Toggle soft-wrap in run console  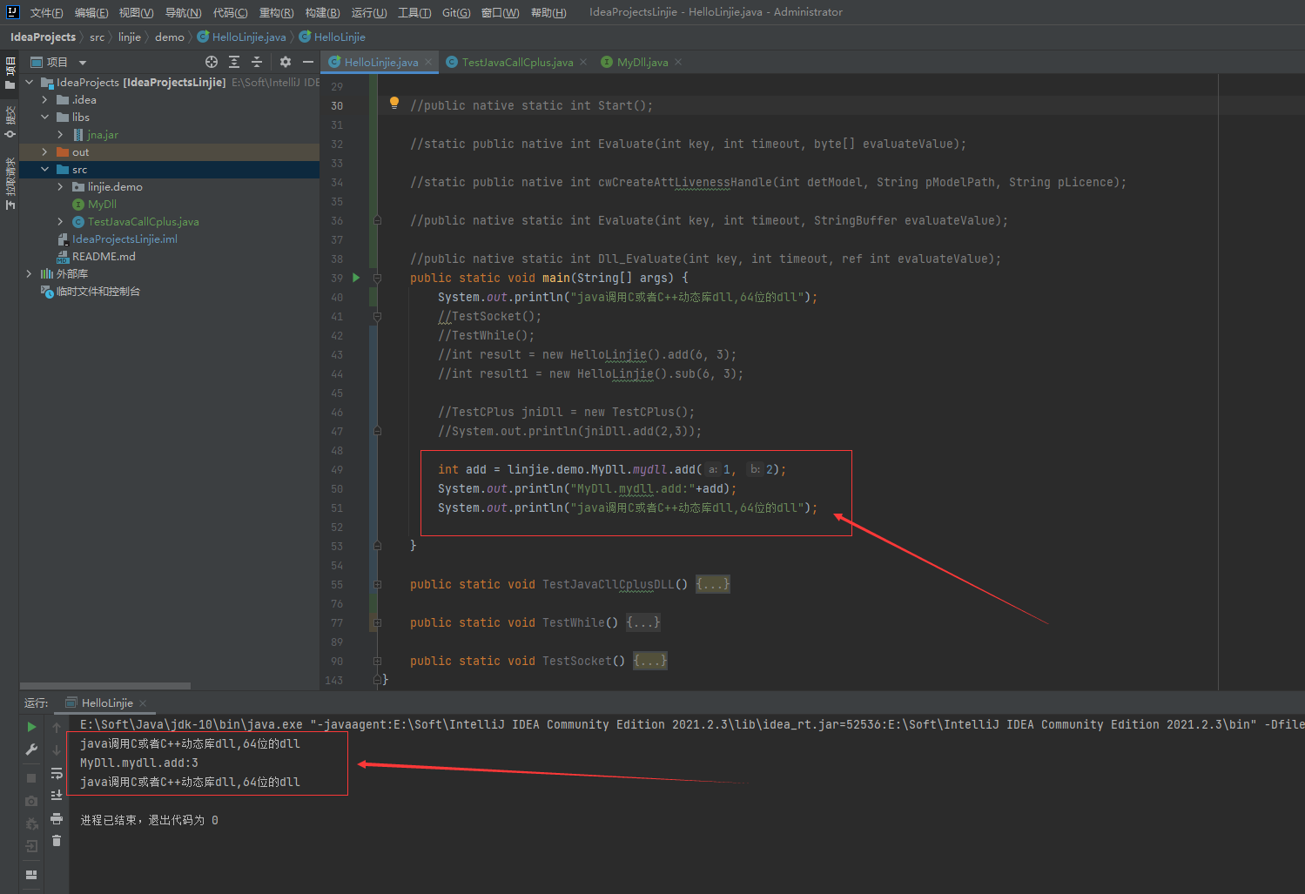pyautogui.click(x=57, y=773)
